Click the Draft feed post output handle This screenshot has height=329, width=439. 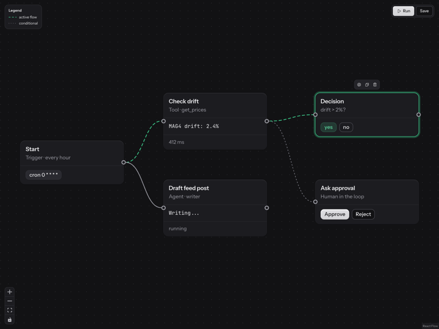click(267, 208)
